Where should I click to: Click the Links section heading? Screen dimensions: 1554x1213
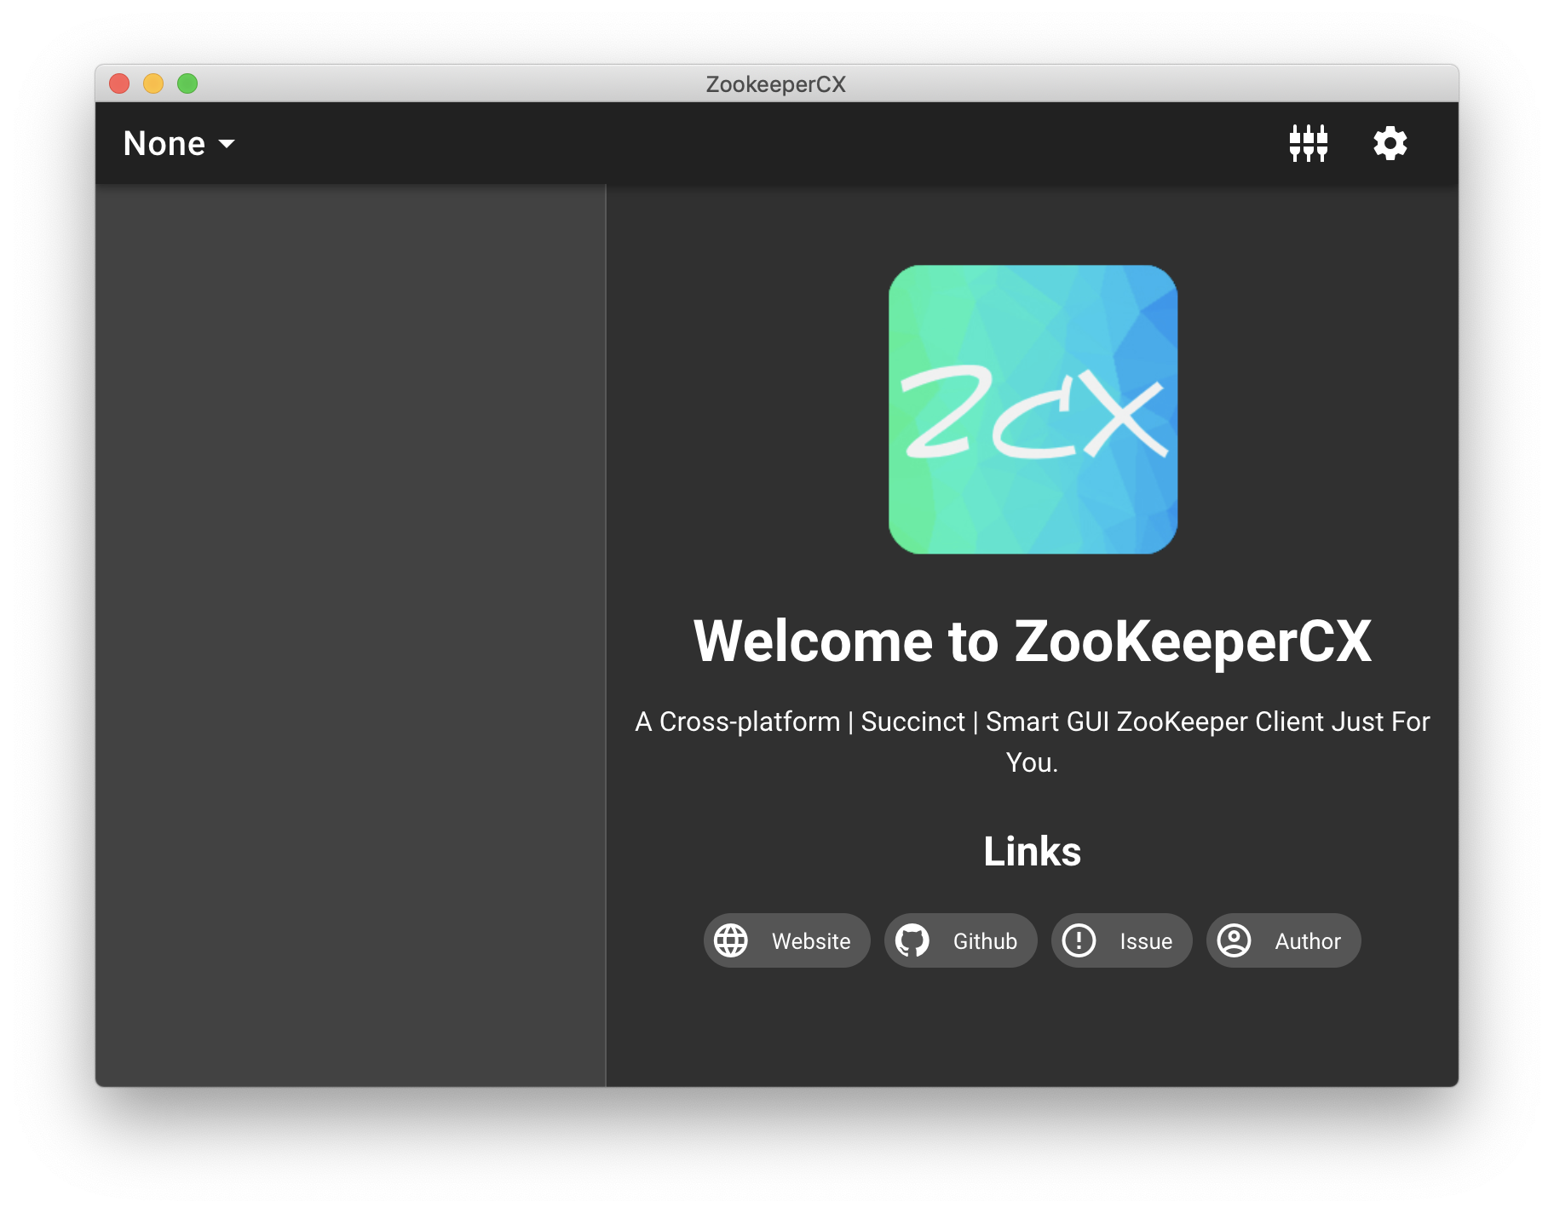pyautogui.click(x=1032, y=851)
